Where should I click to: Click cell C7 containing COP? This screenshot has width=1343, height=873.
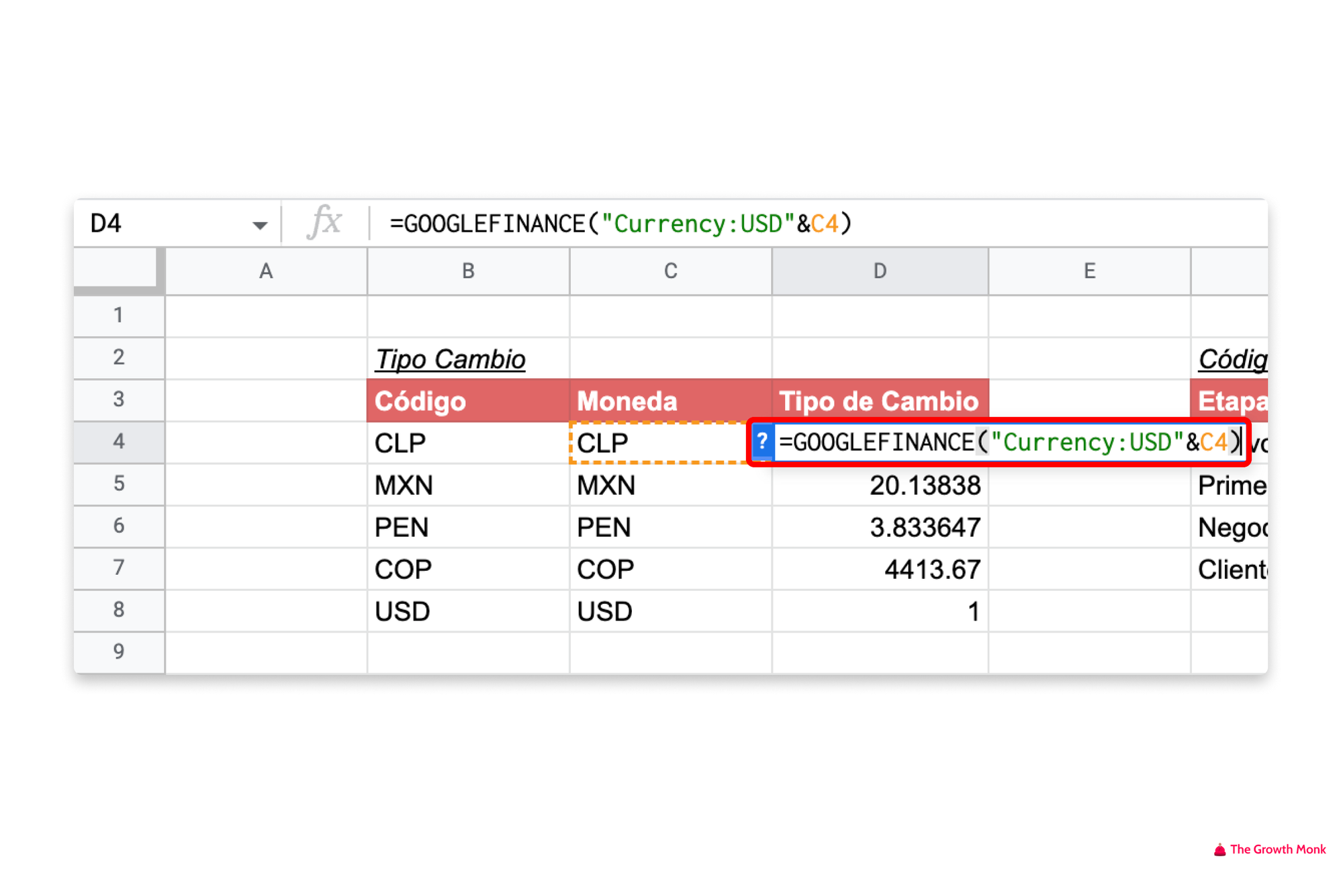[671, 569]
